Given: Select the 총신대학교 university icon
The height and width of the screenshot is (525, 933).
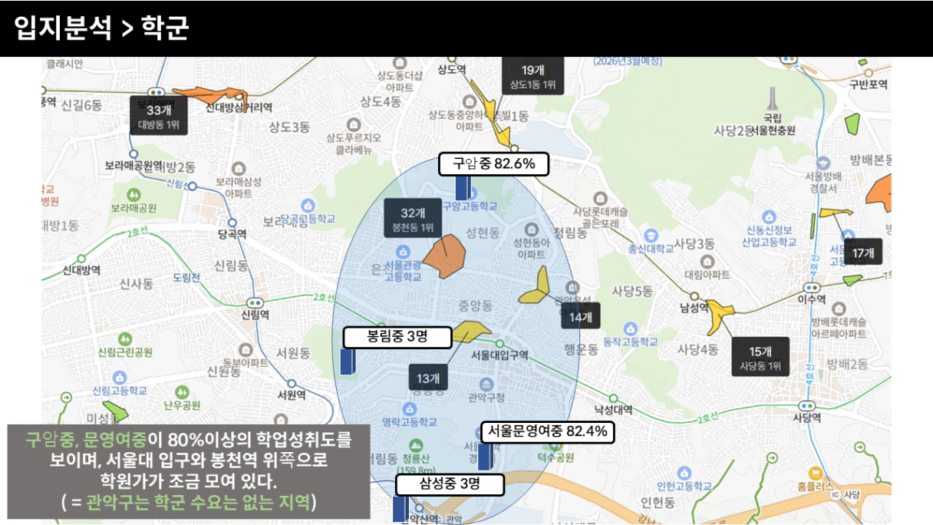Looking at the screenshot, I should 651,235.
